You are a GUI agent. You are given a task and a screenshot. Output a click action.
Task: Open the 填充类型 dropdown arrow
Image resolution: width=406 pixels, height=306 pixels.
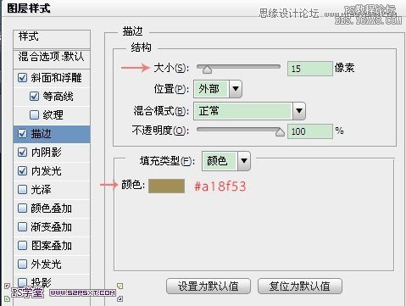(244, 161)
